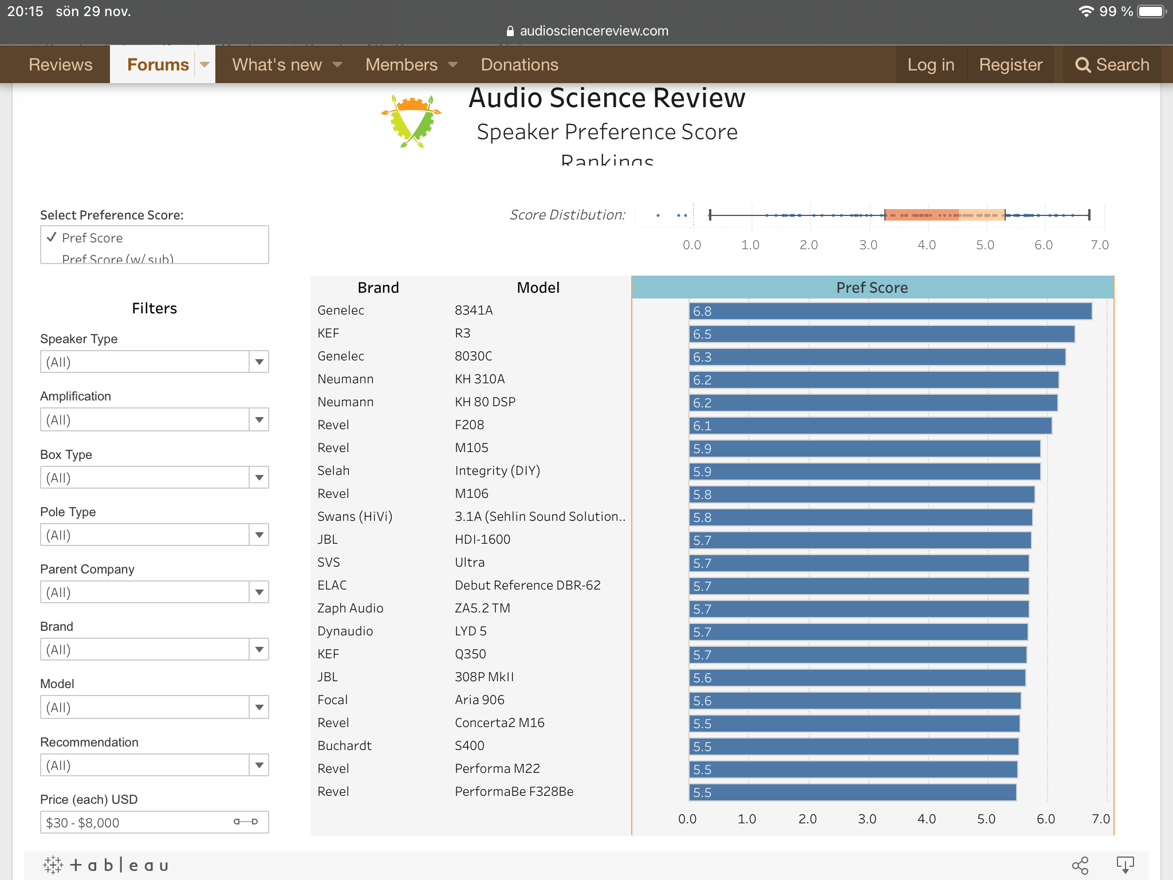Image resolution: width=1173 pixels, height=880 pixels.
Task: Click the Tableau logo
Action: coord(105,865)
